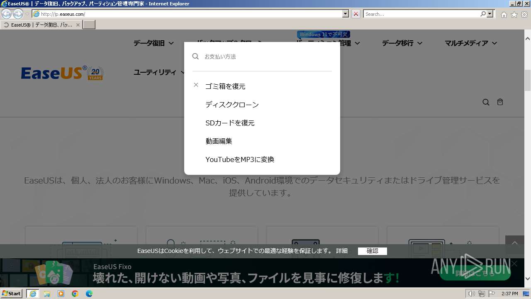The height and width of the screenshot is (299, 531).
Task: Open the Windows Start button
Action: coord(11,293)
